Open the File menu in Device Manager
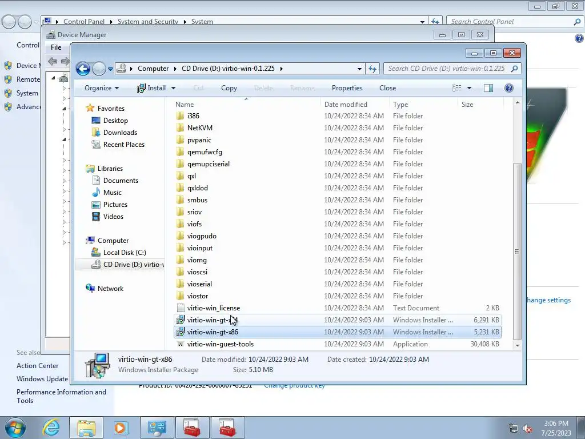 click(56, 47)
